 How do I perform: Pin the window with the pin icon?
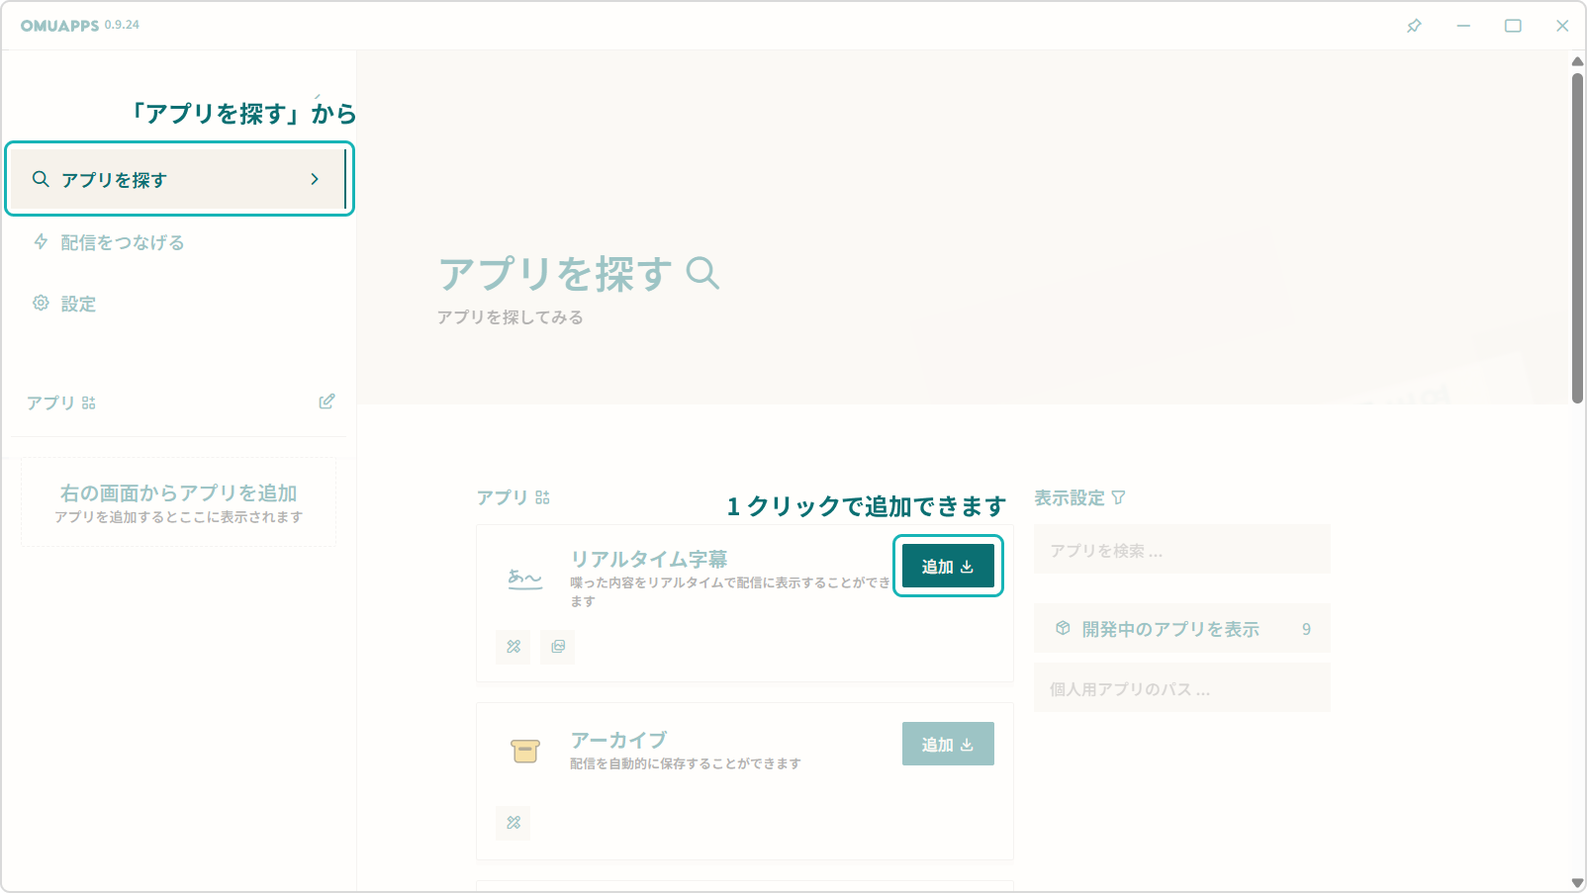point(1413,26)
